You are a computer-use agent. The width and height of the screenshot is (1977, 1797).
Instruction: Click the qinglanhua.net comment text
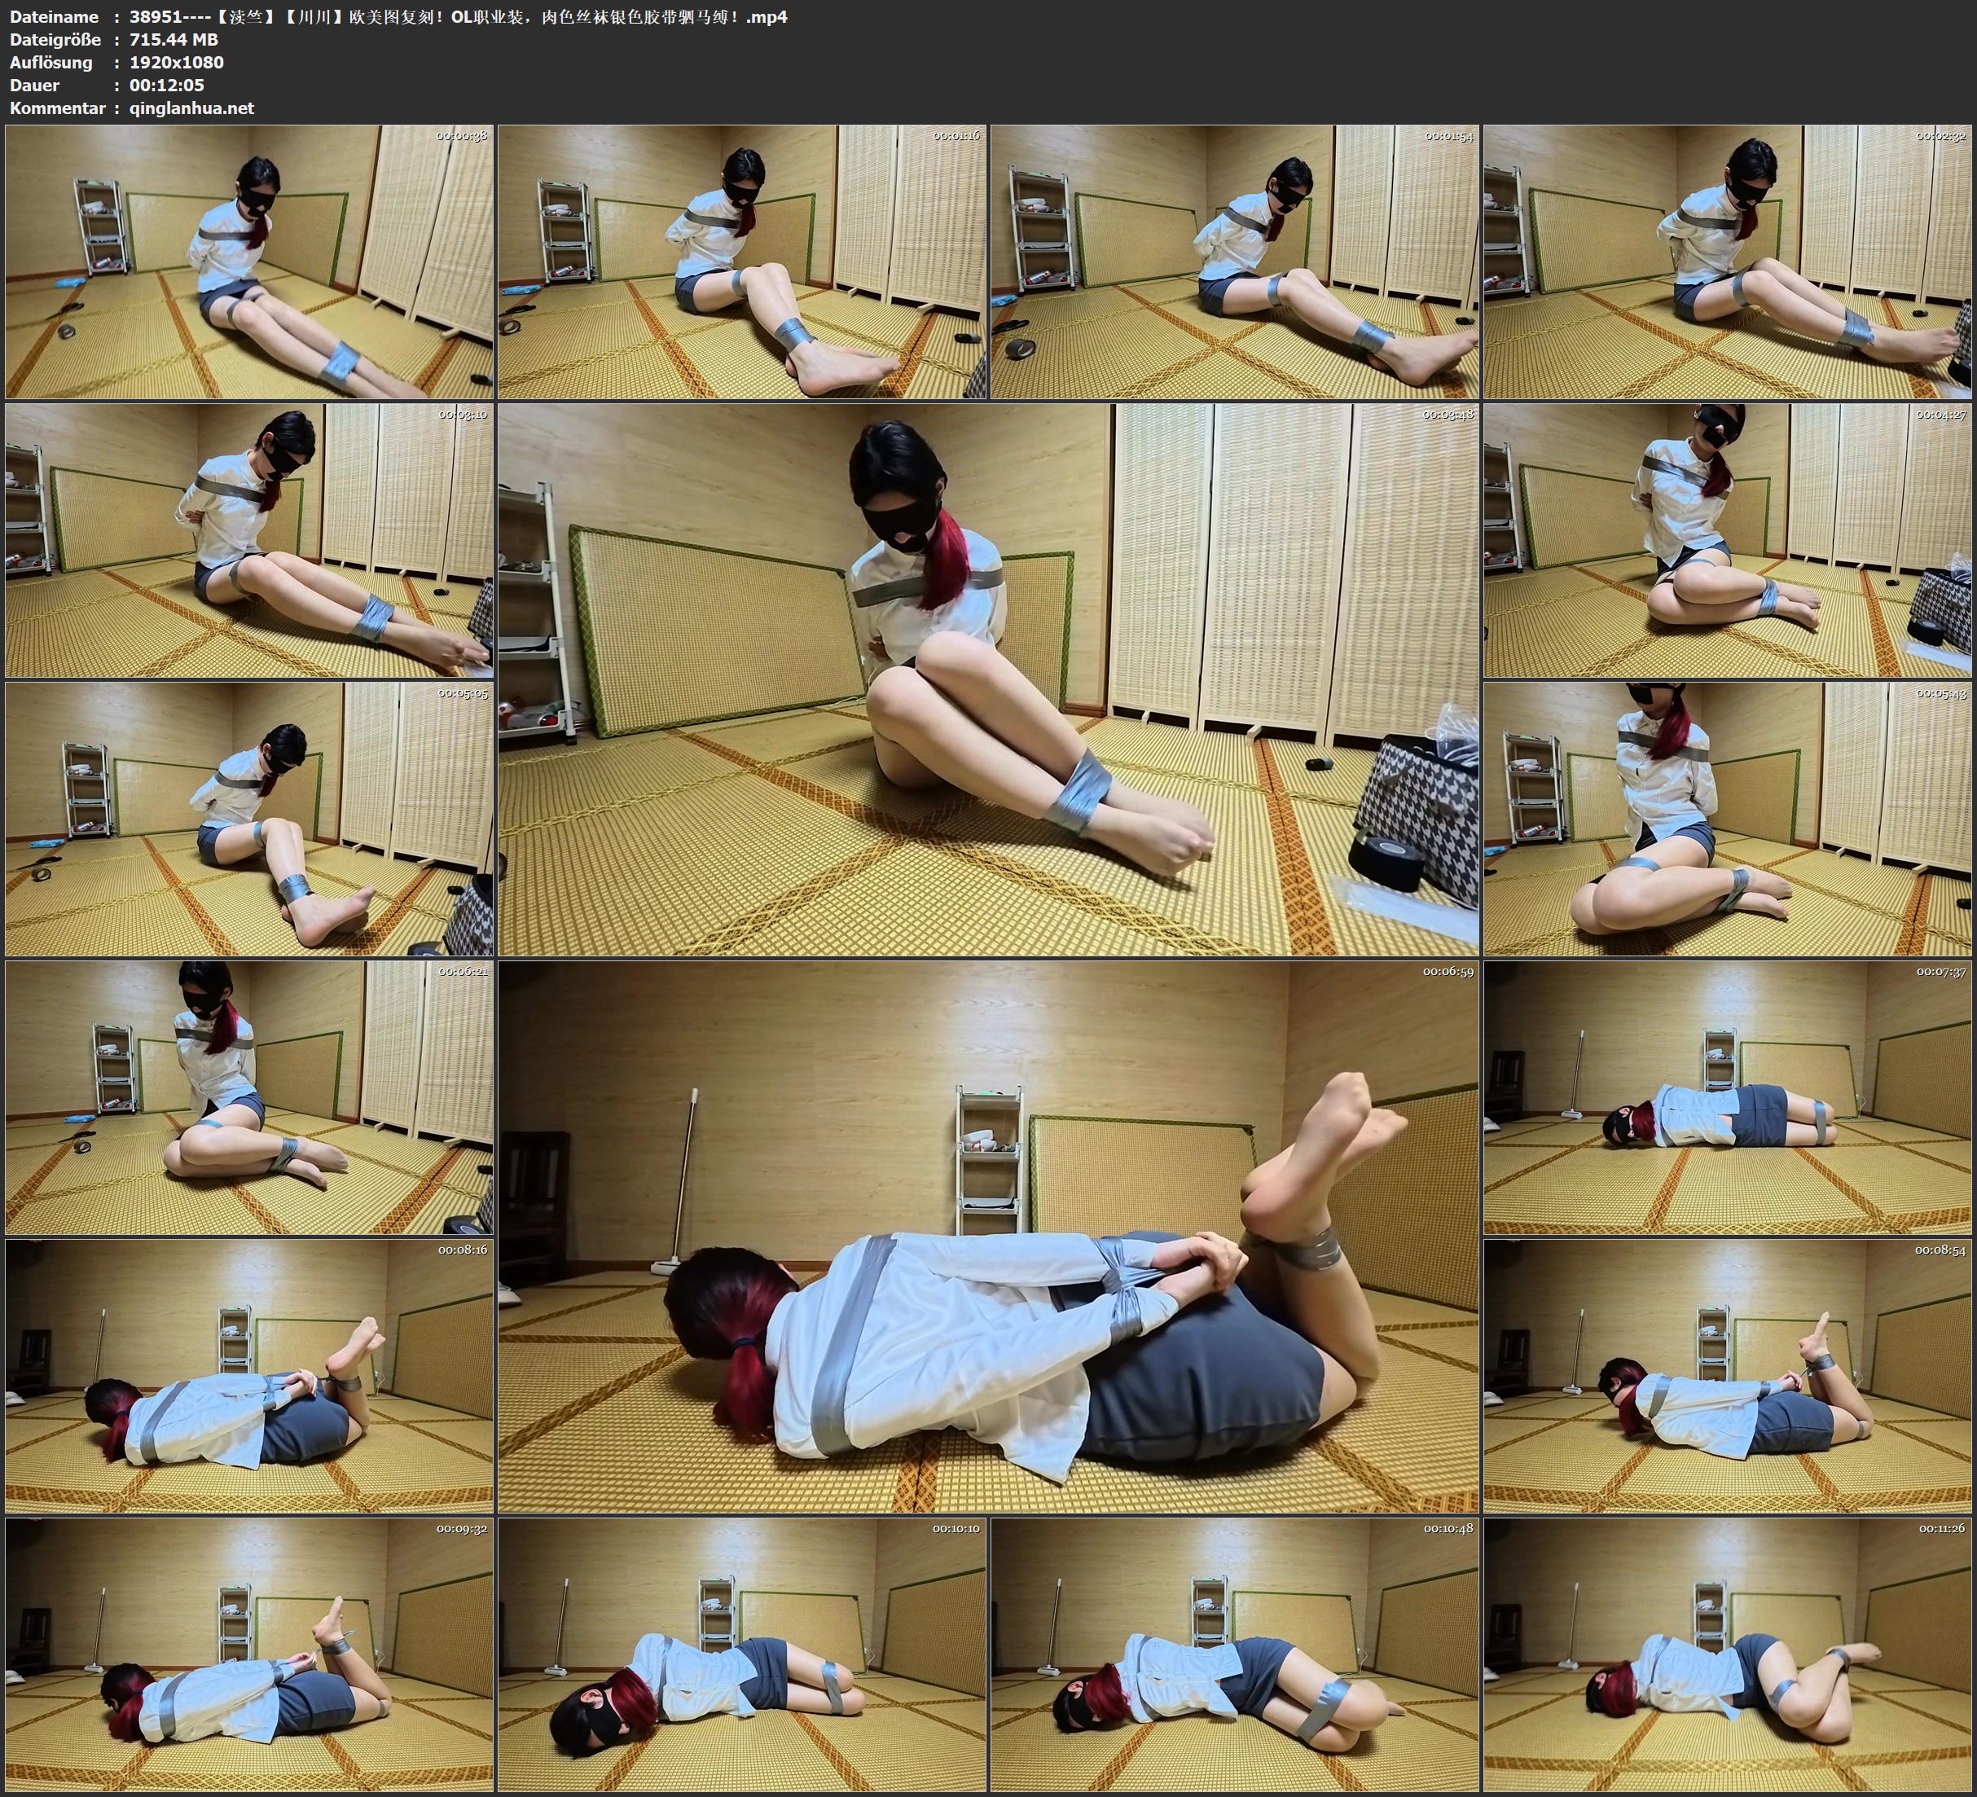pyautogui.click(x=191, y=108)
